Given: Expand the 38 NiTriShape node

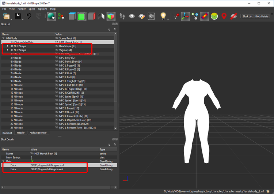Looking at the screenshot, I should click(8, 50).
